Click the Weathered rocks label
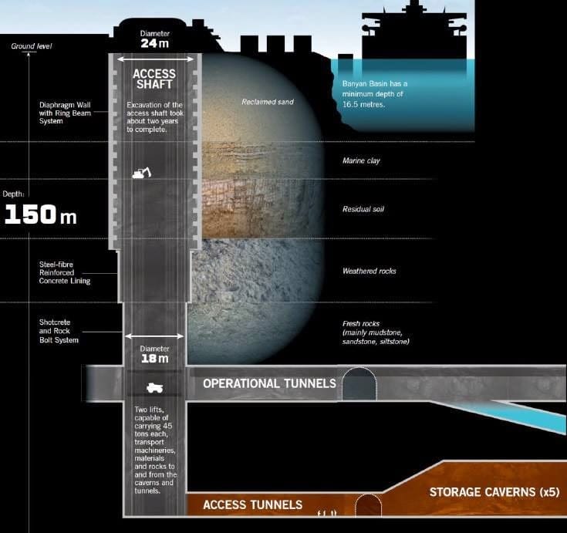This screenshot has height=533, width=567. 369,271
